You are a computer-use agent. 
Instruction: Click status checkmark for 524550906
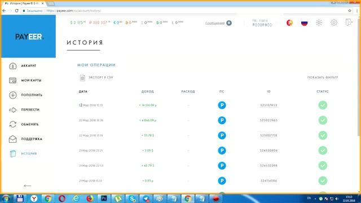coord(323,151)
